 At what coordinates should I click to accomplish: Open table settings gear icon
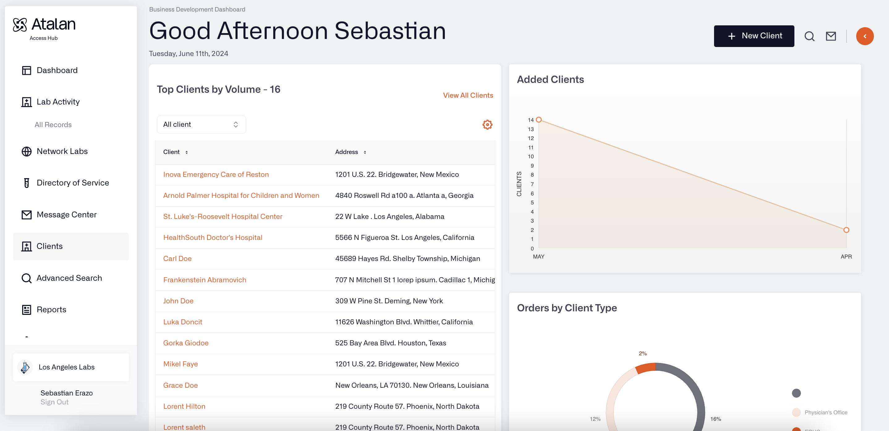pos(487,125)
